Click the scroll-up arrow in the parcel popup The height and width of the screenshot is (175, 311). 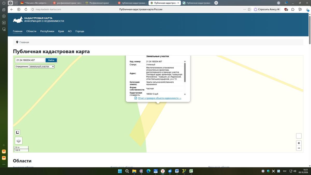pyautogui.click(x=185, y=61)
